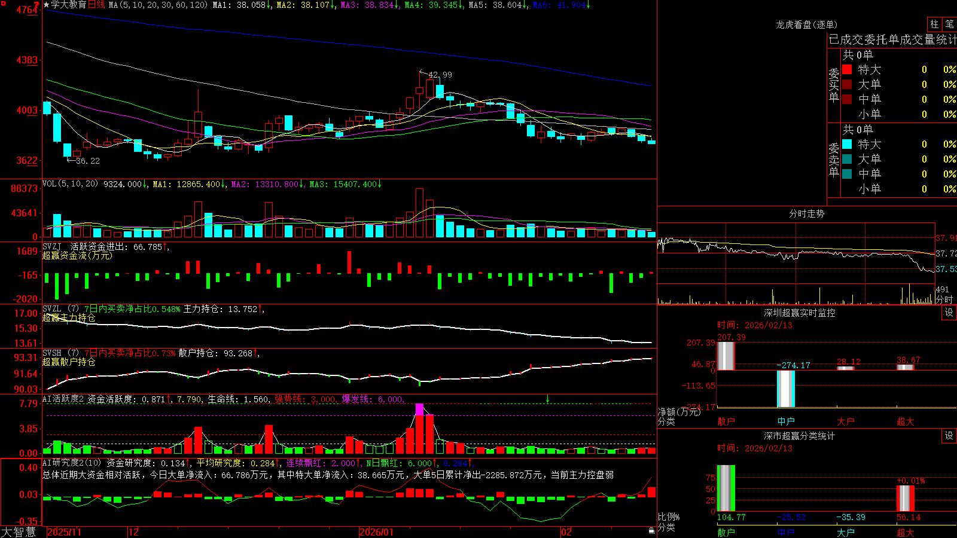
Task: Click the 4764 price axis label
Action: click(x=27, y=10)
